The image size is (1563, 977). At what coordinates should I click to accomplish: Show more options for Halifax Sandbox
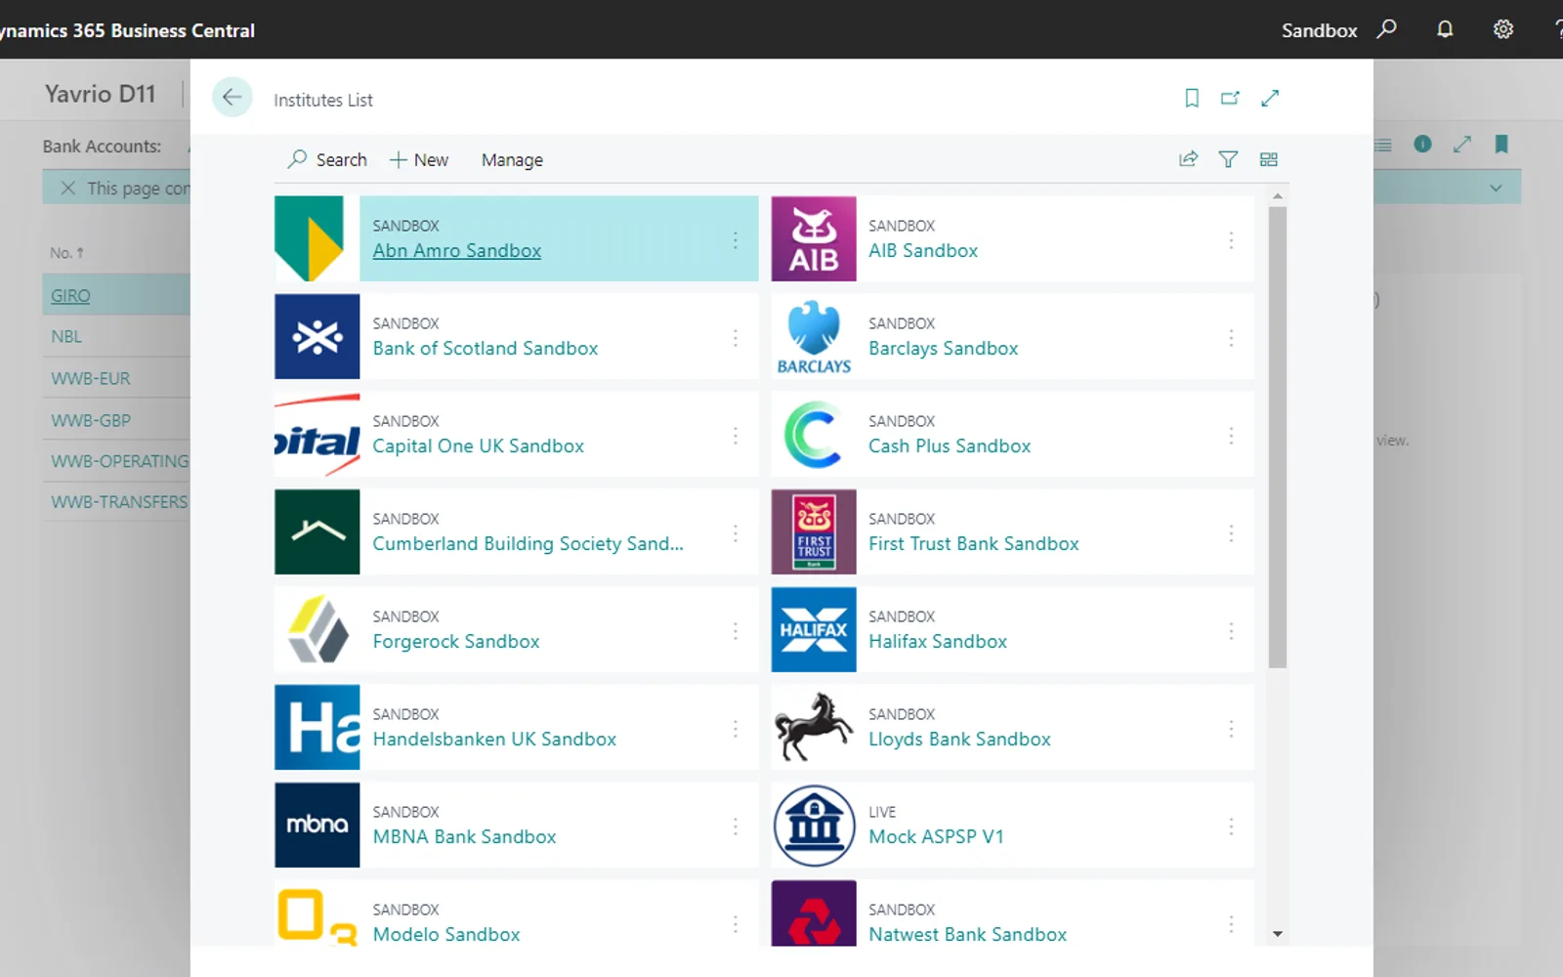coord(1231,630)
